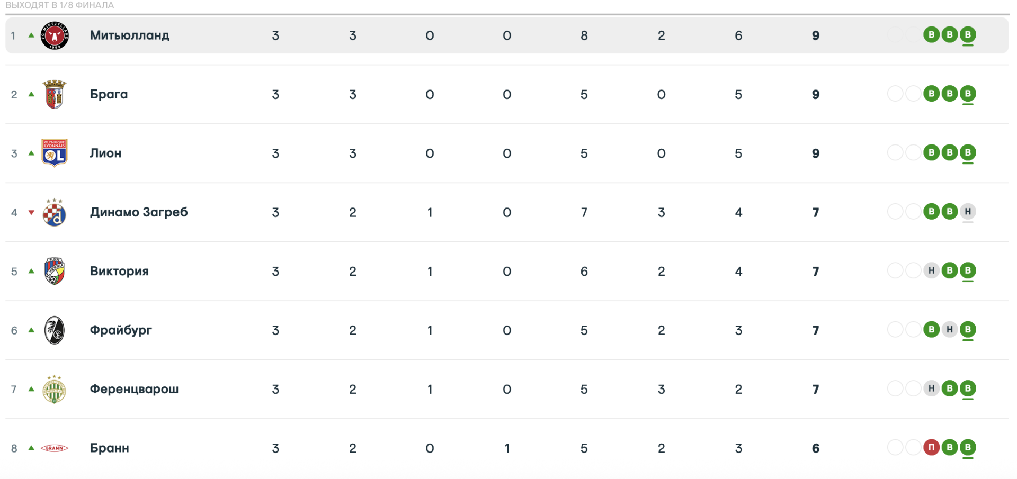Click the Brann club logo
This screenshot has height=479, width=1017.
[55, 448]
